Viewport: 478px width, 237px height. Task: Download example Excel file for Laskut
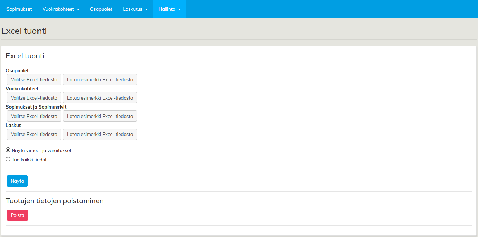click(x=100, y=134)
